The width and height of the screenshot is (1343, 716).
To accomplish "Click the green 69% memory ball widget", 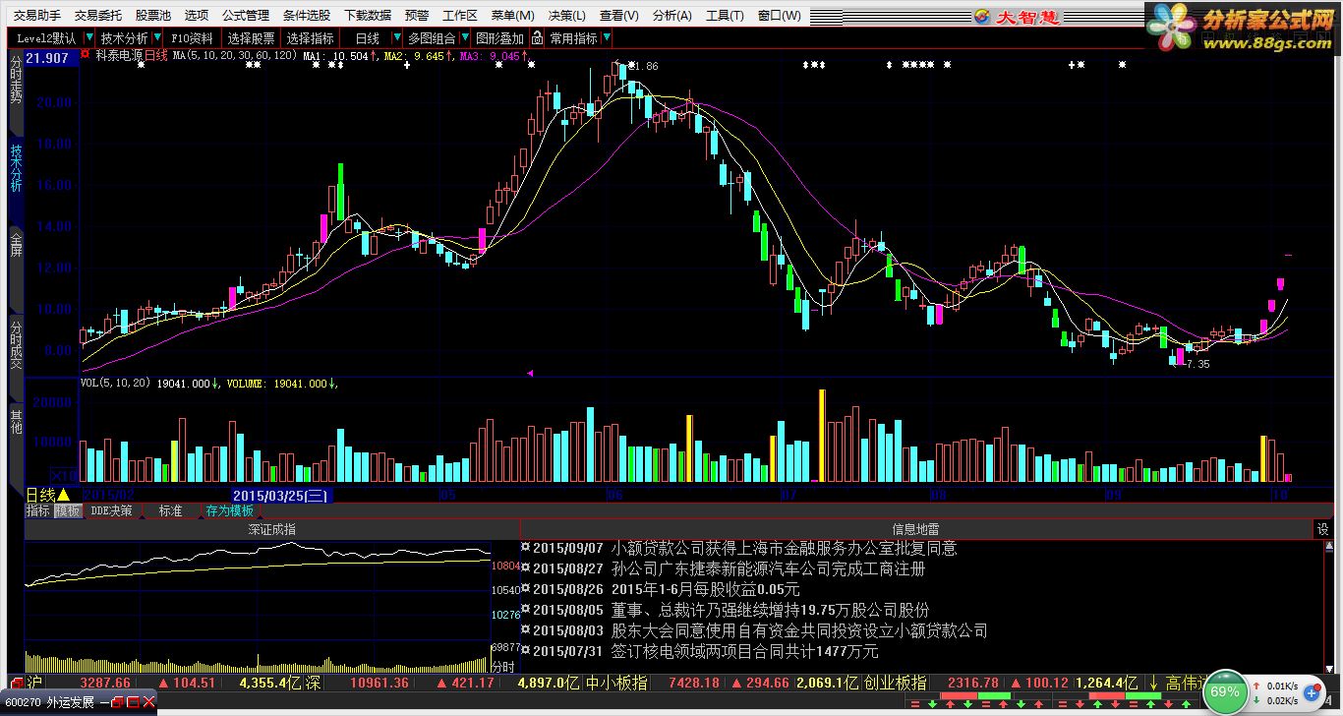I will click(1224, 691).
